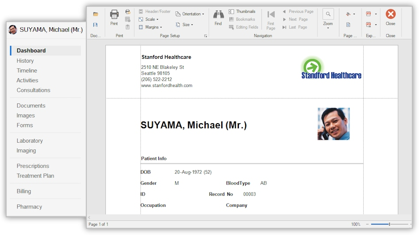Open Imaging in patient sidebar
The image size is (419, 235).
coord(26,151)
